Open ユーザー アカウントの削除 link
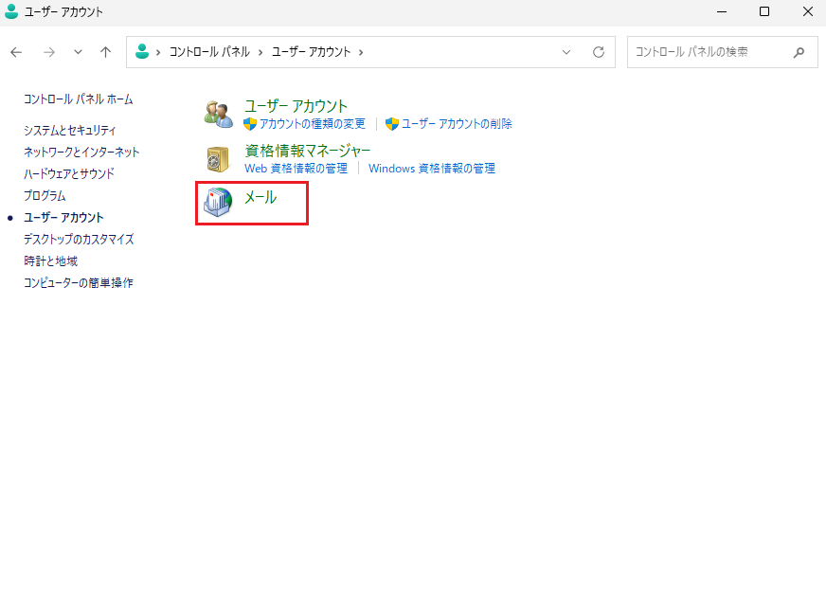The image size is (826, 593). tap(456, 124)
